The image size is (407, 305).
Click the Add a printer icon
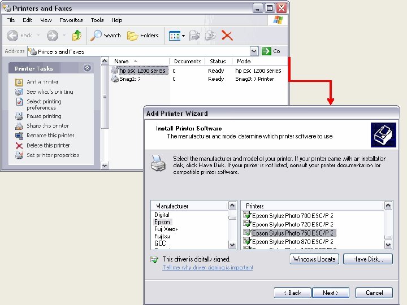[x=19, y=82]
